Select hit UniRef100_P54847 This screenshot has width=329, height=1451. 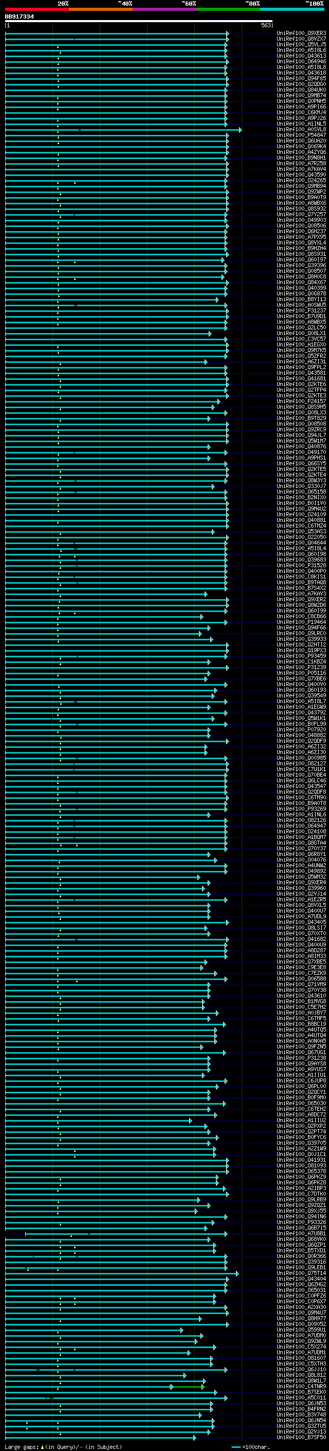click(301, 135)
